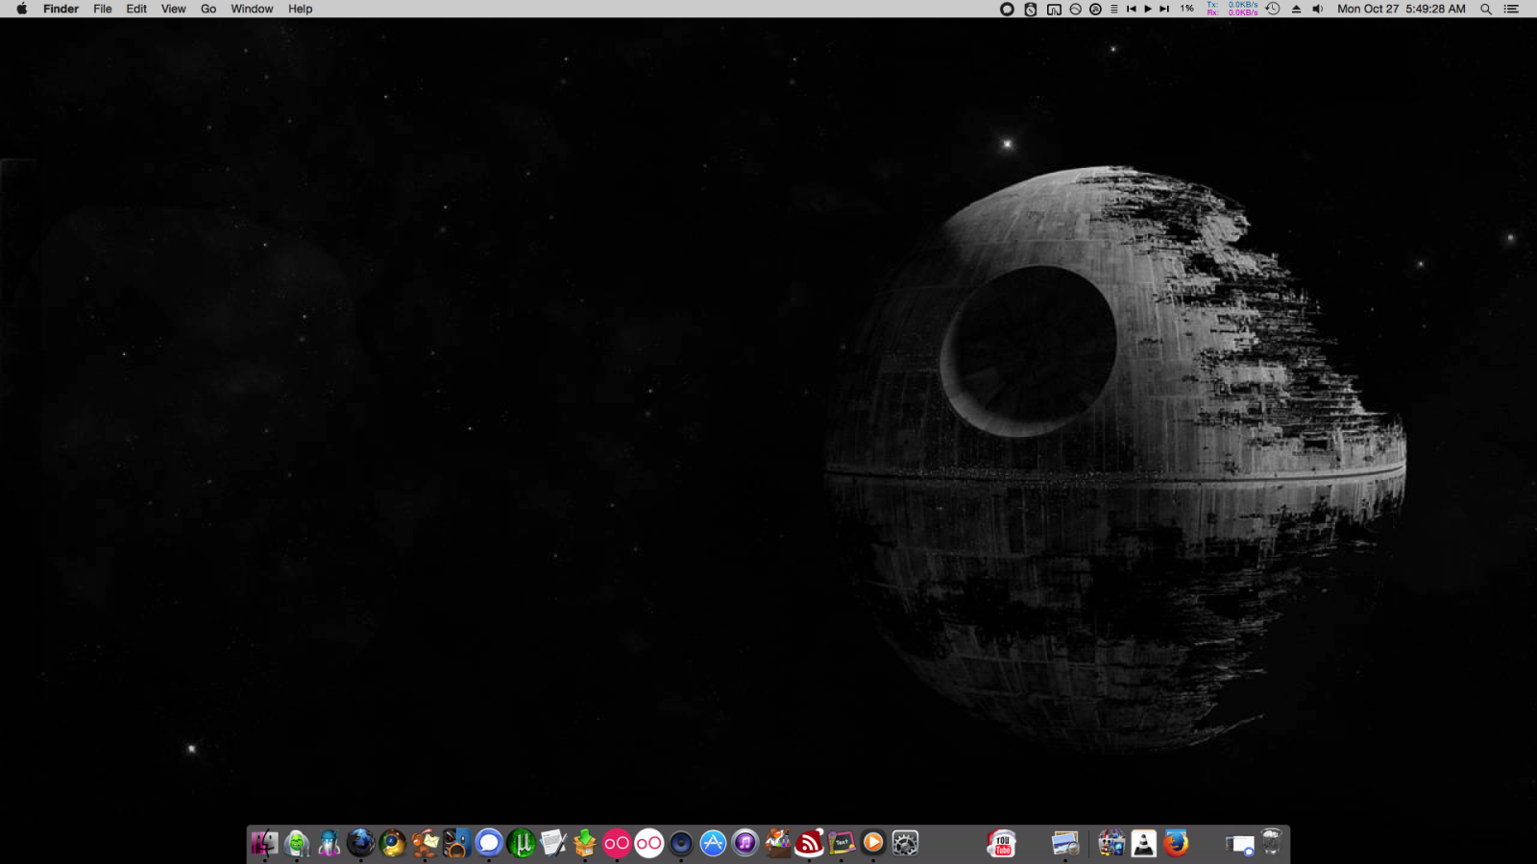Click the circle with diagonal line icon
1537x864 pixels.
[x=1076, y=9]
